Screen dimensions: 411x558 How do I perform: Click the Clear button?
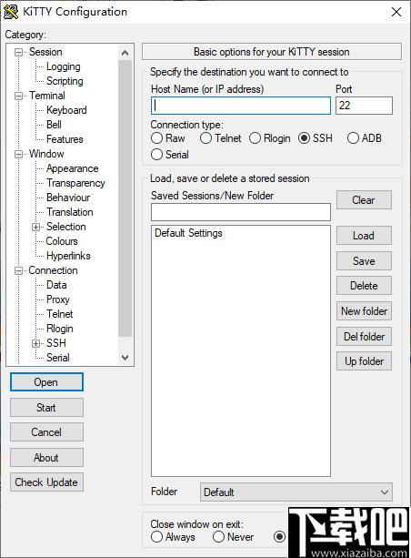364,200
